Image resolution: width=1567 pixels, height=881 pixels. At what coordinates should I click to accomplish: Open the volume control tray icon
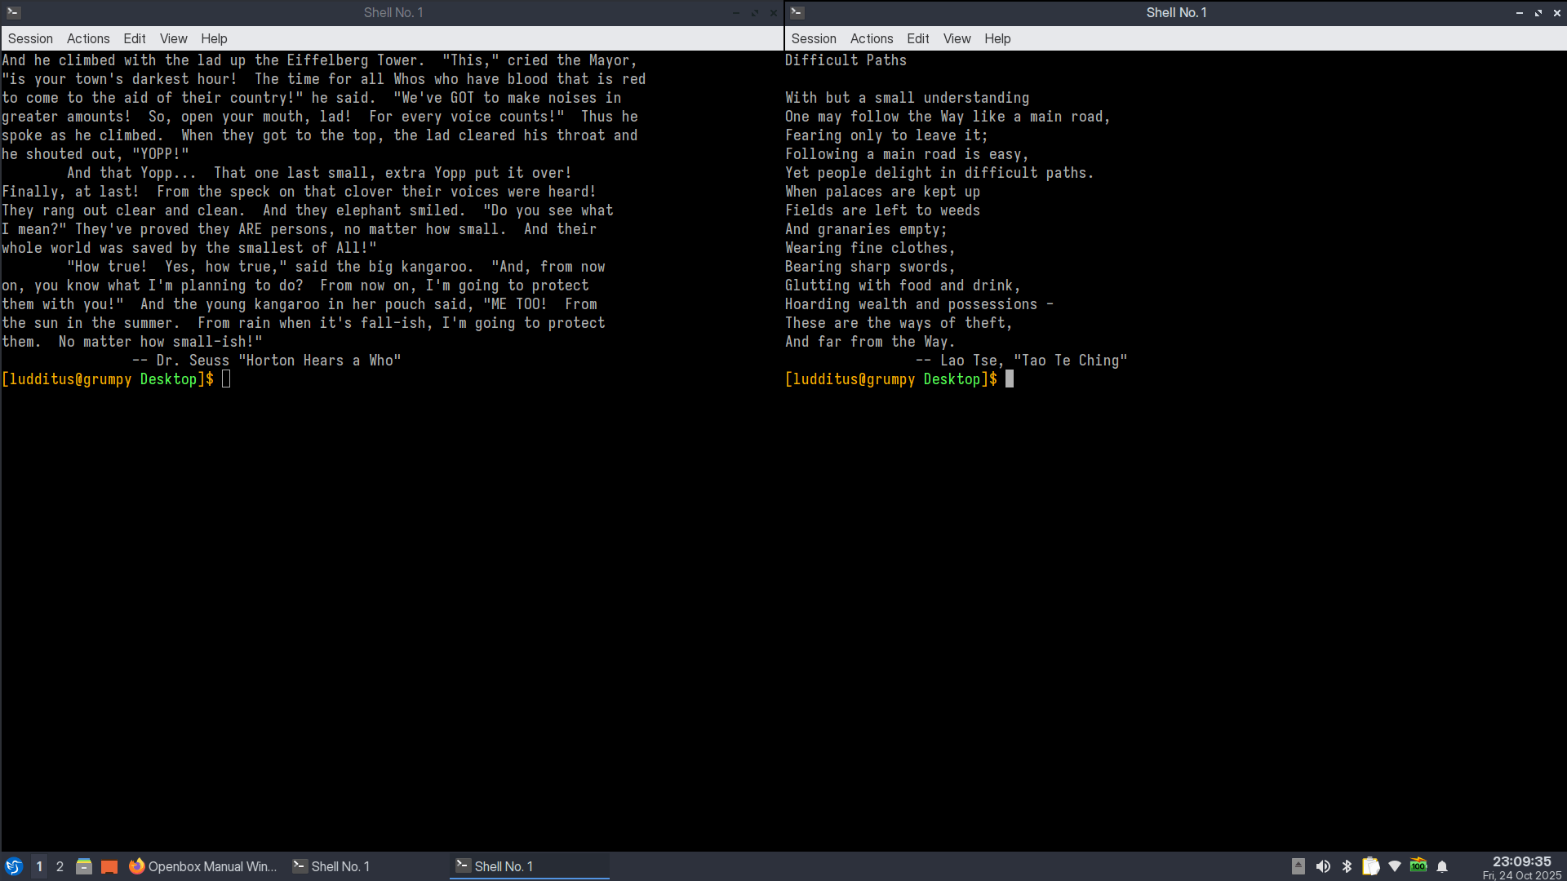1323,866
